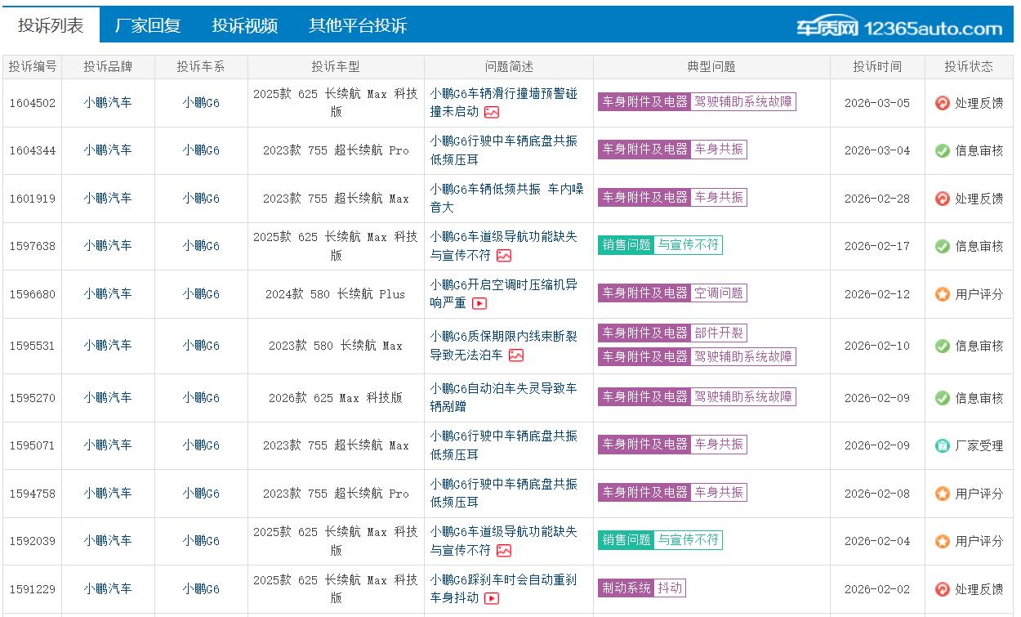Click image icon in complaint 1595531 description

pos(516,355)
